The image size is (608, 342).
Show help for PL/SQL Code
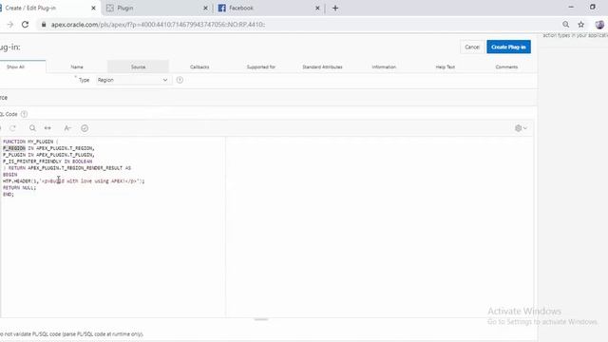point(24,114)
